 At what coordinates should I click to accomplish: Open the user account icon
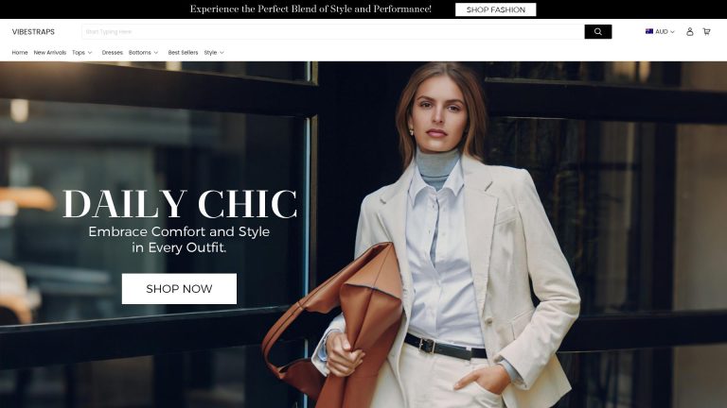689,31
